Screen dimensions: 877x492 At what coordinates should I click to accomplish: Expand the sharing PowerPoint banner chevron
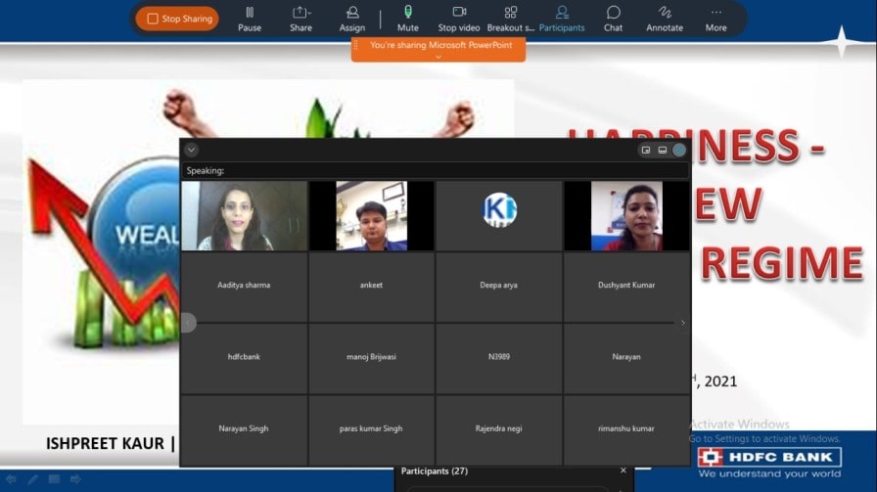coord(438,57)
